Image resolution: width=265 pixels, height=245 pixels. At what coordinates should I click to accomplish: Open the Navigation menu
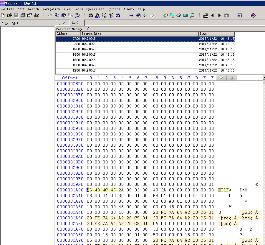51,9
